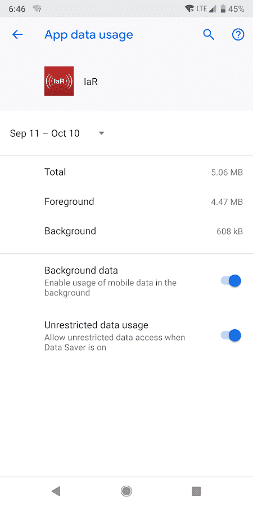This screenshot has height=506, width=253.
Task: Expand the date range dropdown arrow
Action: tap(102, 133)
